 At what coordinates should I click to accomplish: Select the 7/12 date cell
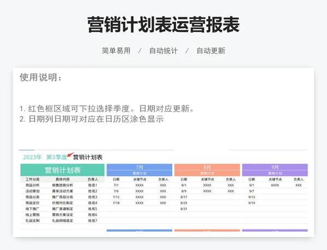[x=116, y=197]
